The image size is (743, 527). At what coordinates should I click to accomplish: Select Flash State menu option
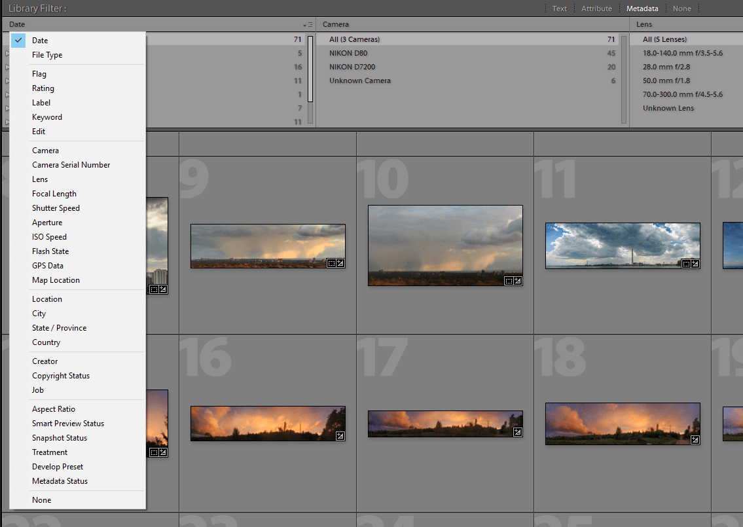77,251
